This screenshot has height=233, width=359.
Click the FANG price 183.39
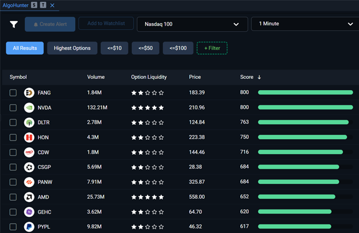(197, 93)
